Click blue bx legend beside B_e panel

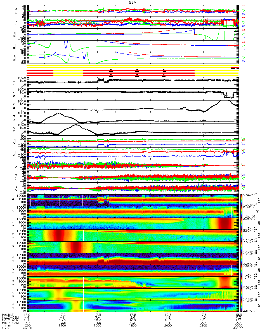coord(243,61)
